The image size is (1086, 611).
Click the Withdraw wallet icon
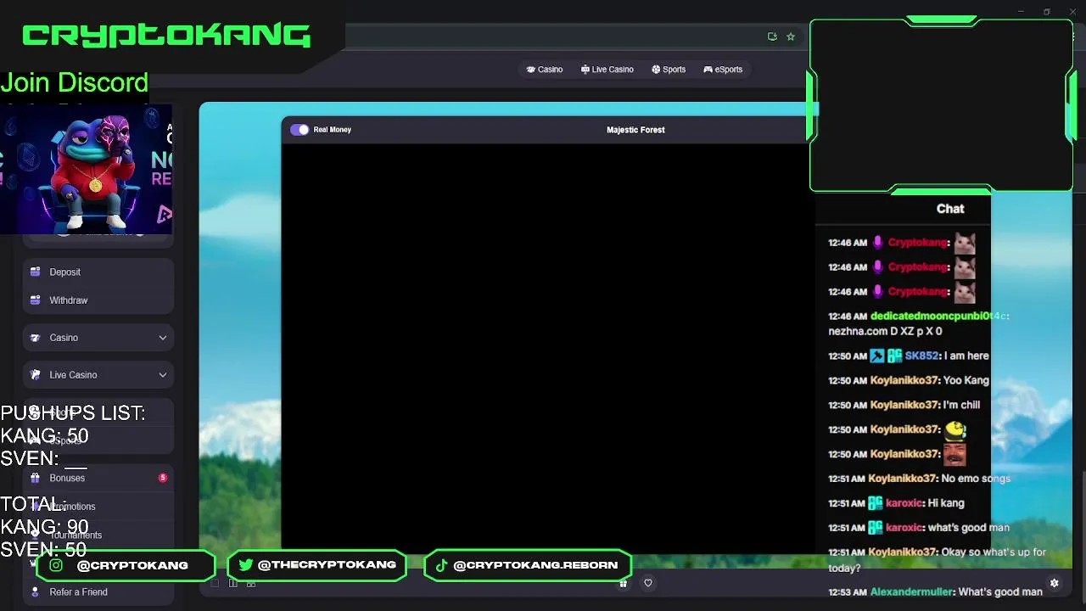tap(35, 300)
